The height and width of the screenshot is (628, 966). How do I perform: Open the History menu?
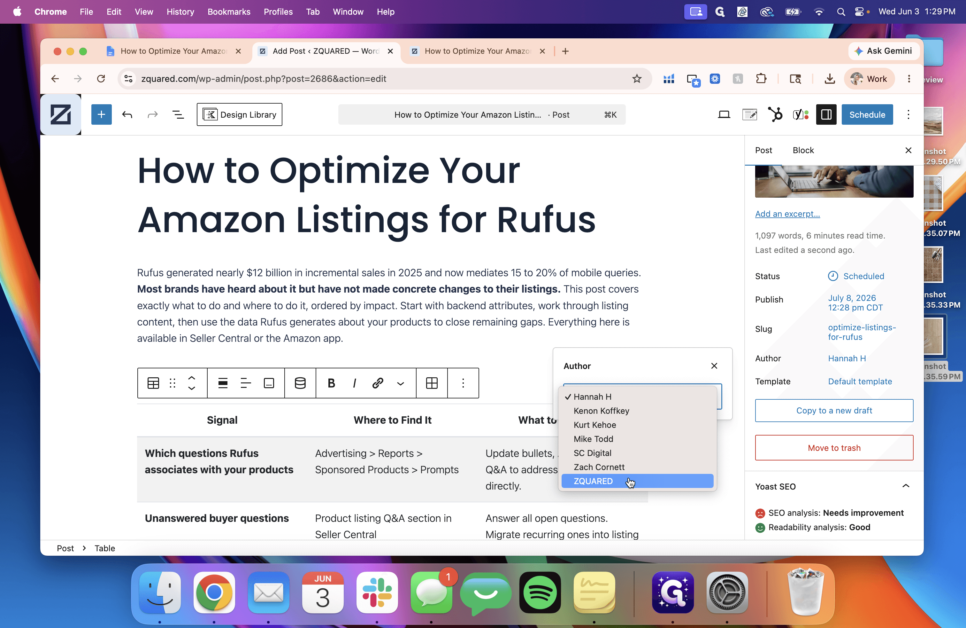[180, 12]
